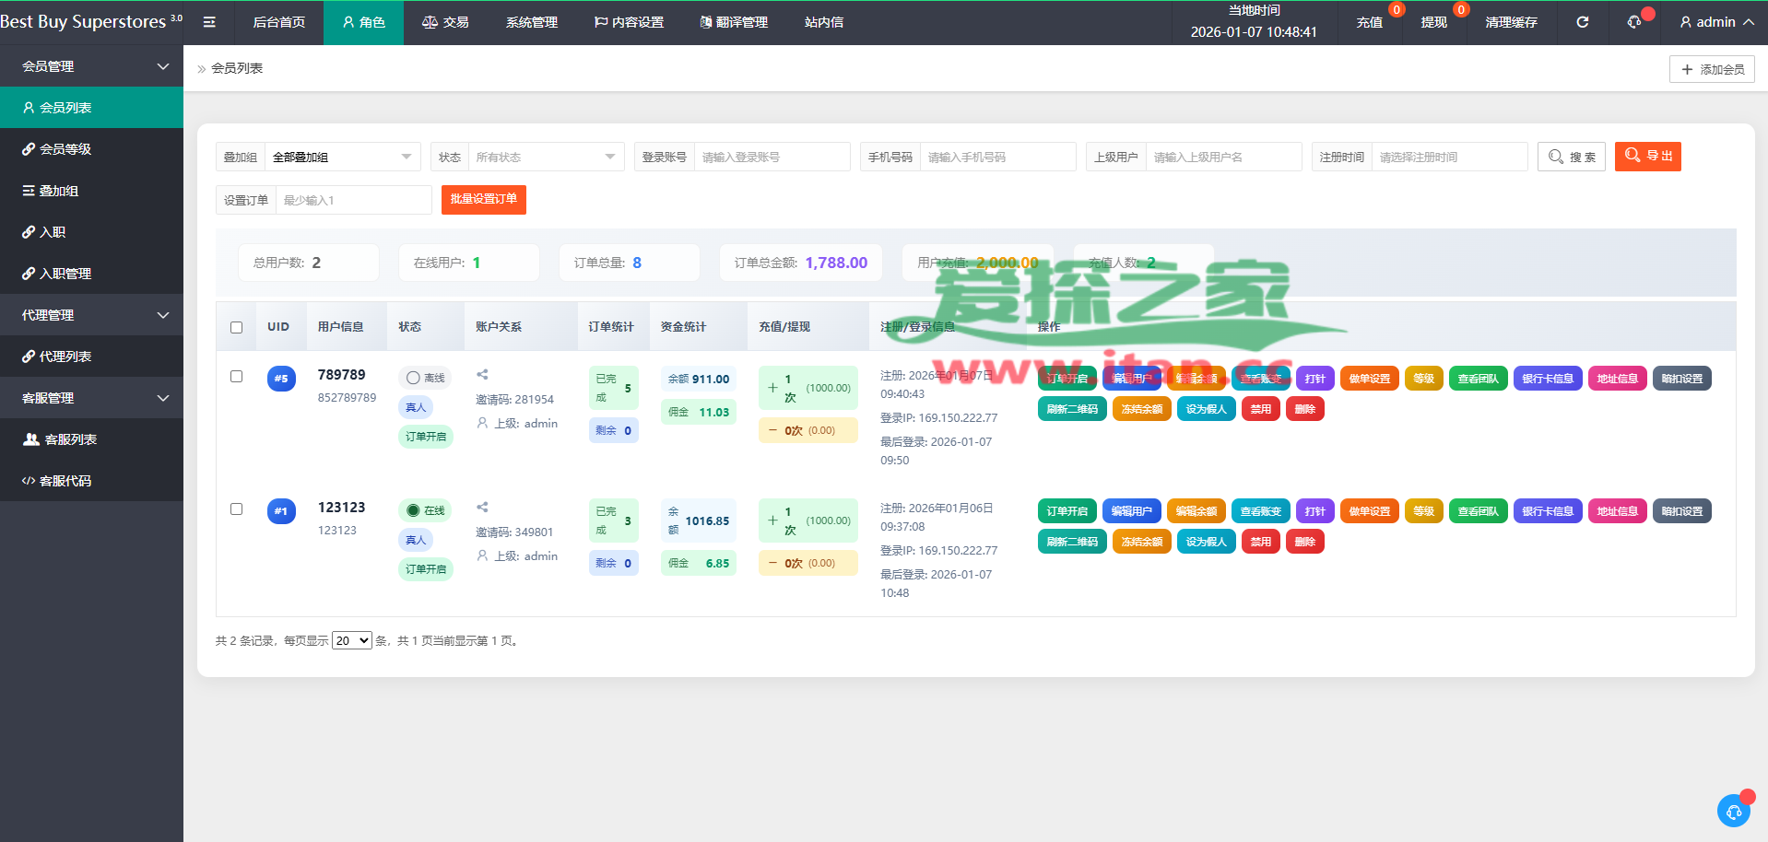Open the customer service headset icon in top bar

tap(1634, 22)
